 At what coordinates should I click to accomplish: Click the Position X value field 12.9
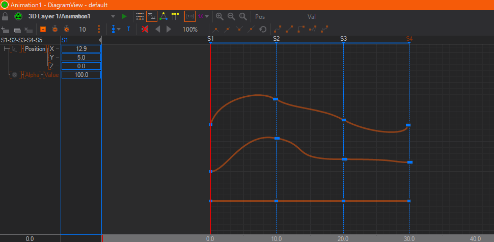81,49
